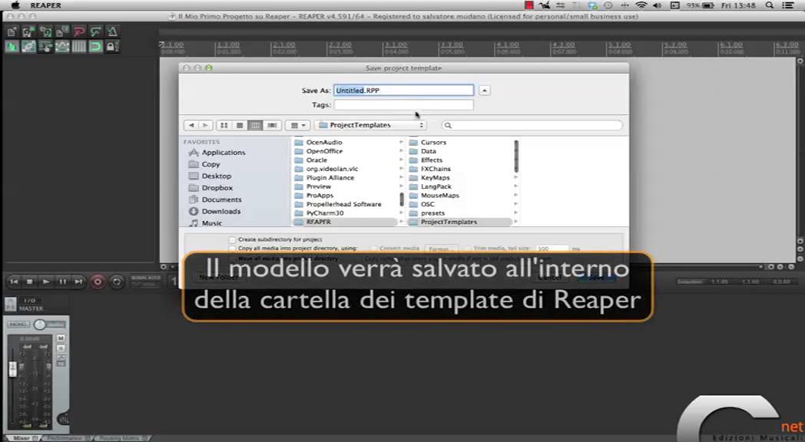Check Create subdirectory for project
This screenshot has height=442, width=805.
233,239
